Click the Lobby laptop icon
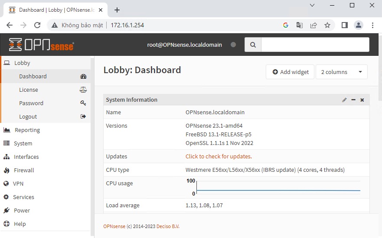 [x=7, y=63]
